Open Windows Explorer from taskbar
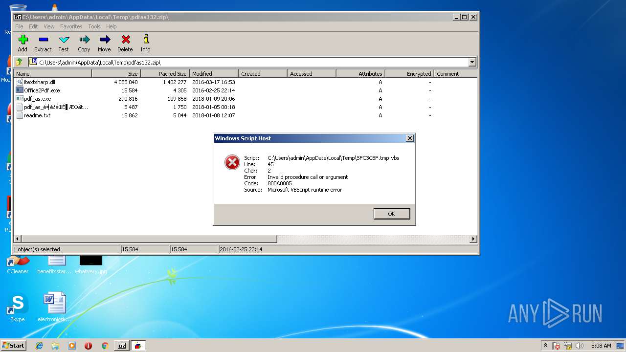 (55, 346)
